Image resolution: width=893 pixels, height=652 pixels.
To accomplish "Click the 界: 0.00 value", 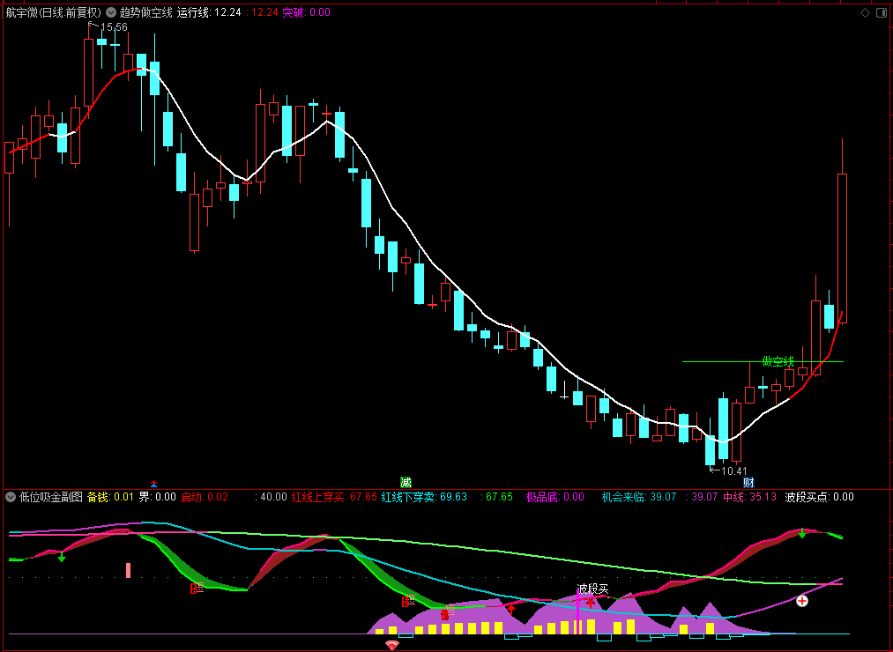I will point(158,497).
